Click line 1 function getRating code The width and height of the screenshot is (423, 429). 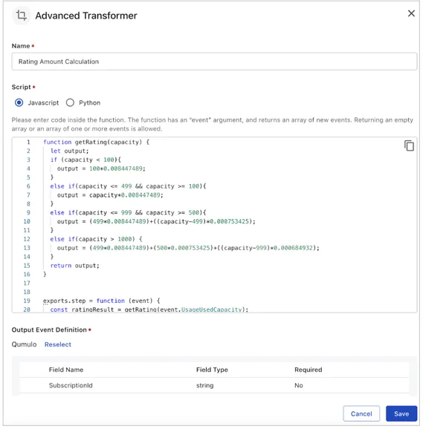tap(96, 142)
